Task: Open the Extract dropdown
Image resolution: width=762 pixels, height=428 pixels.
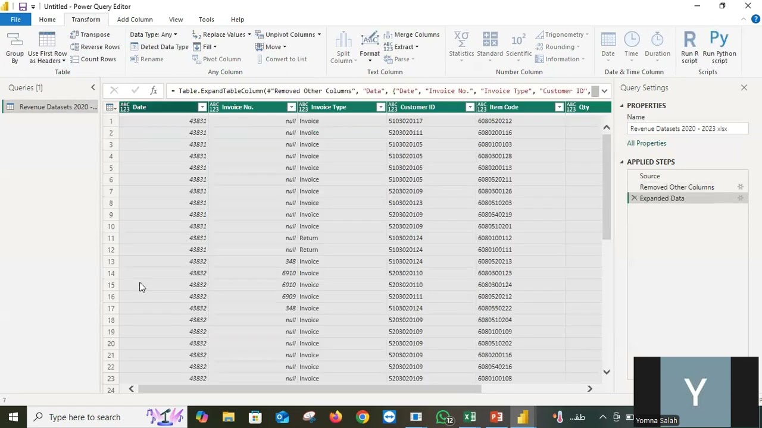Action: coord(401,47)
